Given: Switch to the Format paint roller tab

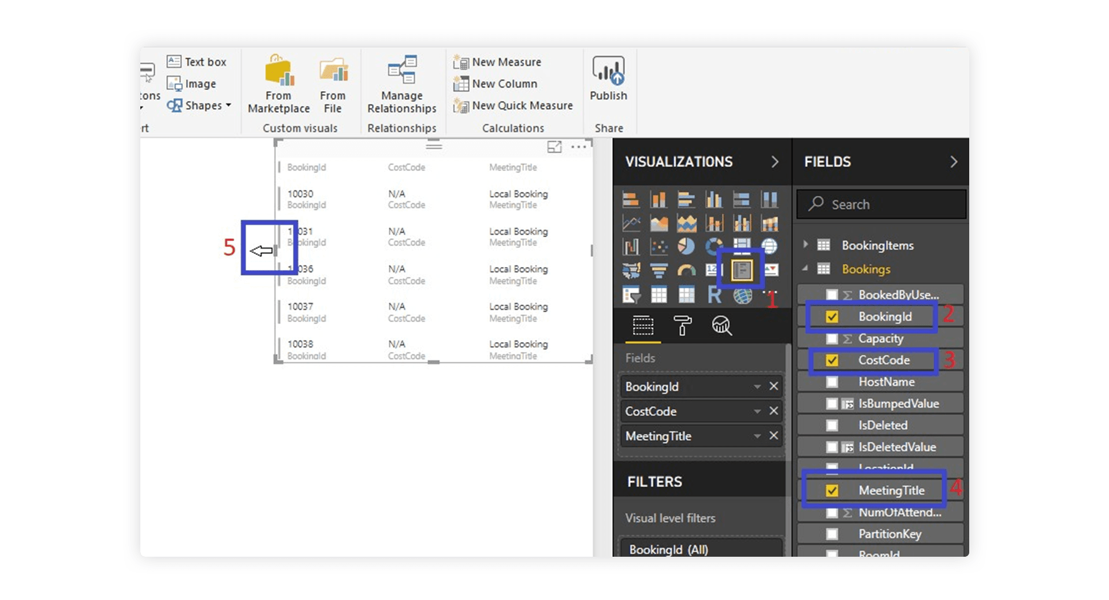Looking at the screenshot, I should [682, 326].
